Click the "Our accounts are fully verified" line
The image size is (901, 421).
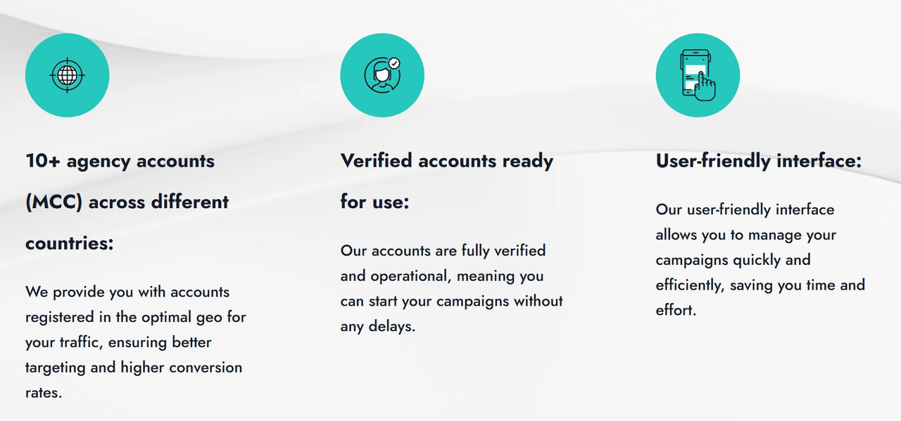point(443,251)
